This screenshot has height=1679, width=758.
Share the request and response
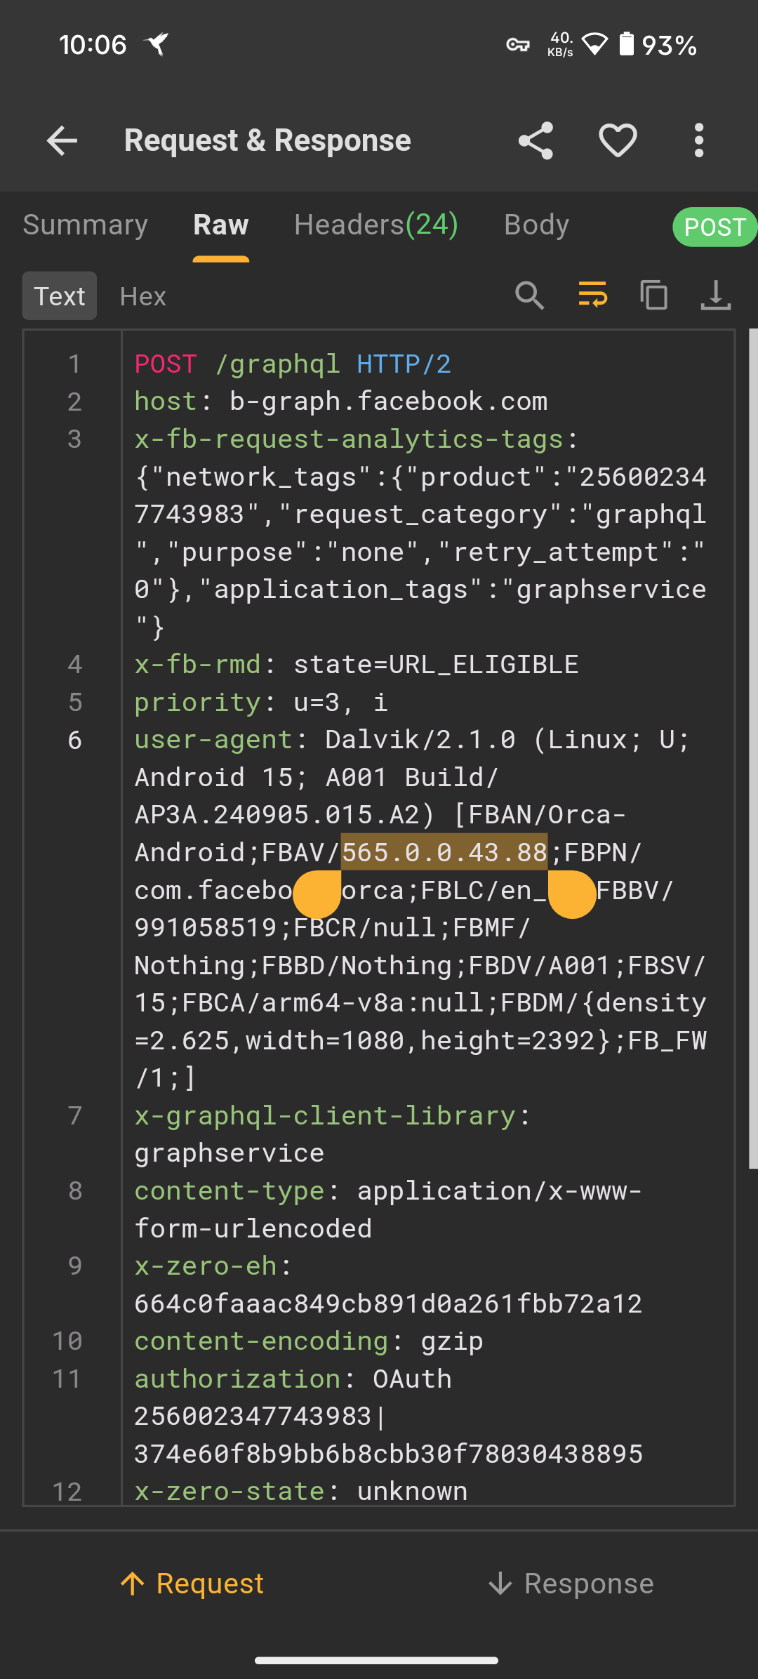[536, 140]
